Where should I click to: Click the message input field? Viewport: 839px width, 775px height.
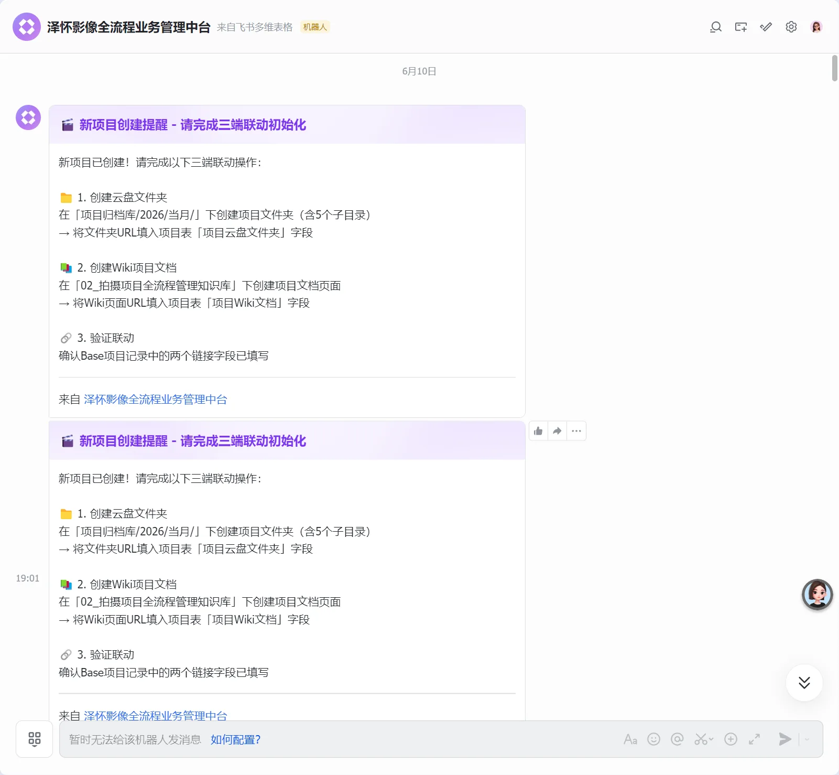point(441,739)
